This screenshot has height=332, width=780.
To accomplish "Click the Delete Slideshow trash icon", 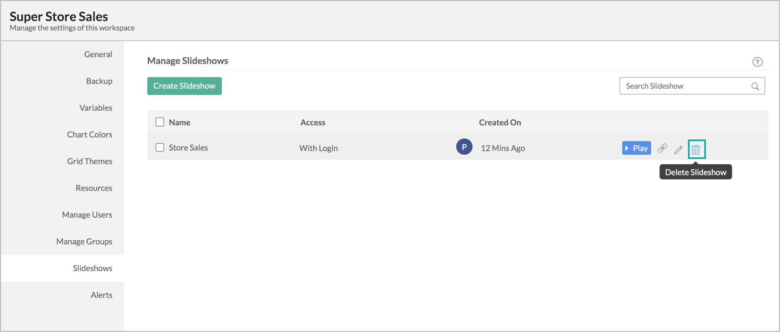I will 696,149.
